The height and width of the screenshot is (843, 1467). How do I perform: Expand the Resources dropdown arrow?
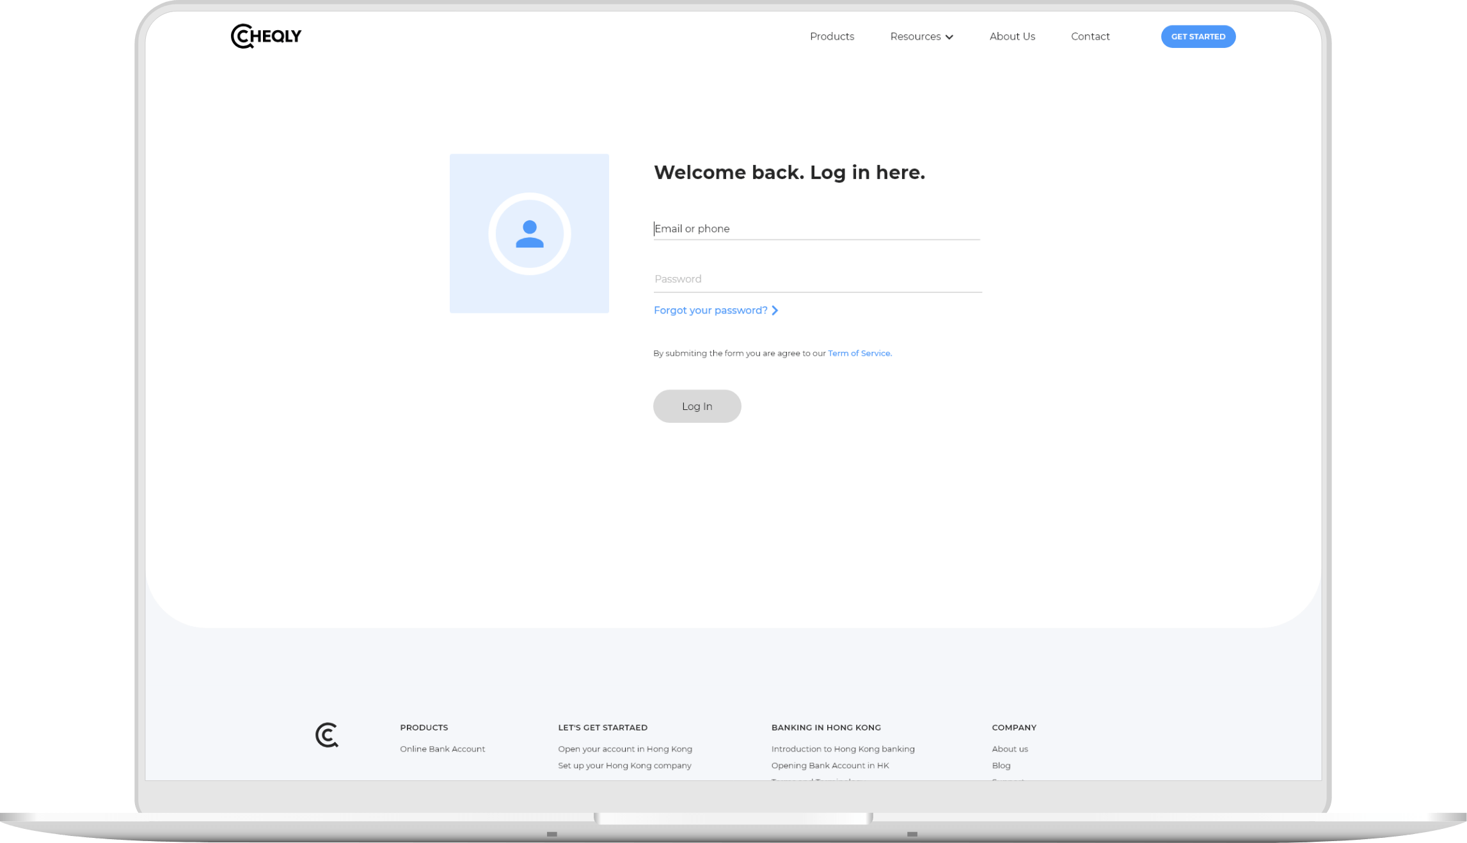[949, 37]
